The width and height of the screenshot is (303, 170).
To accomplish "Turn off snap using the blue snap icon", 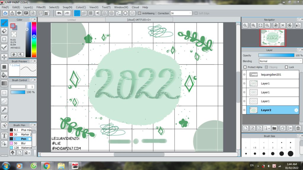I will tap(77, 13).
